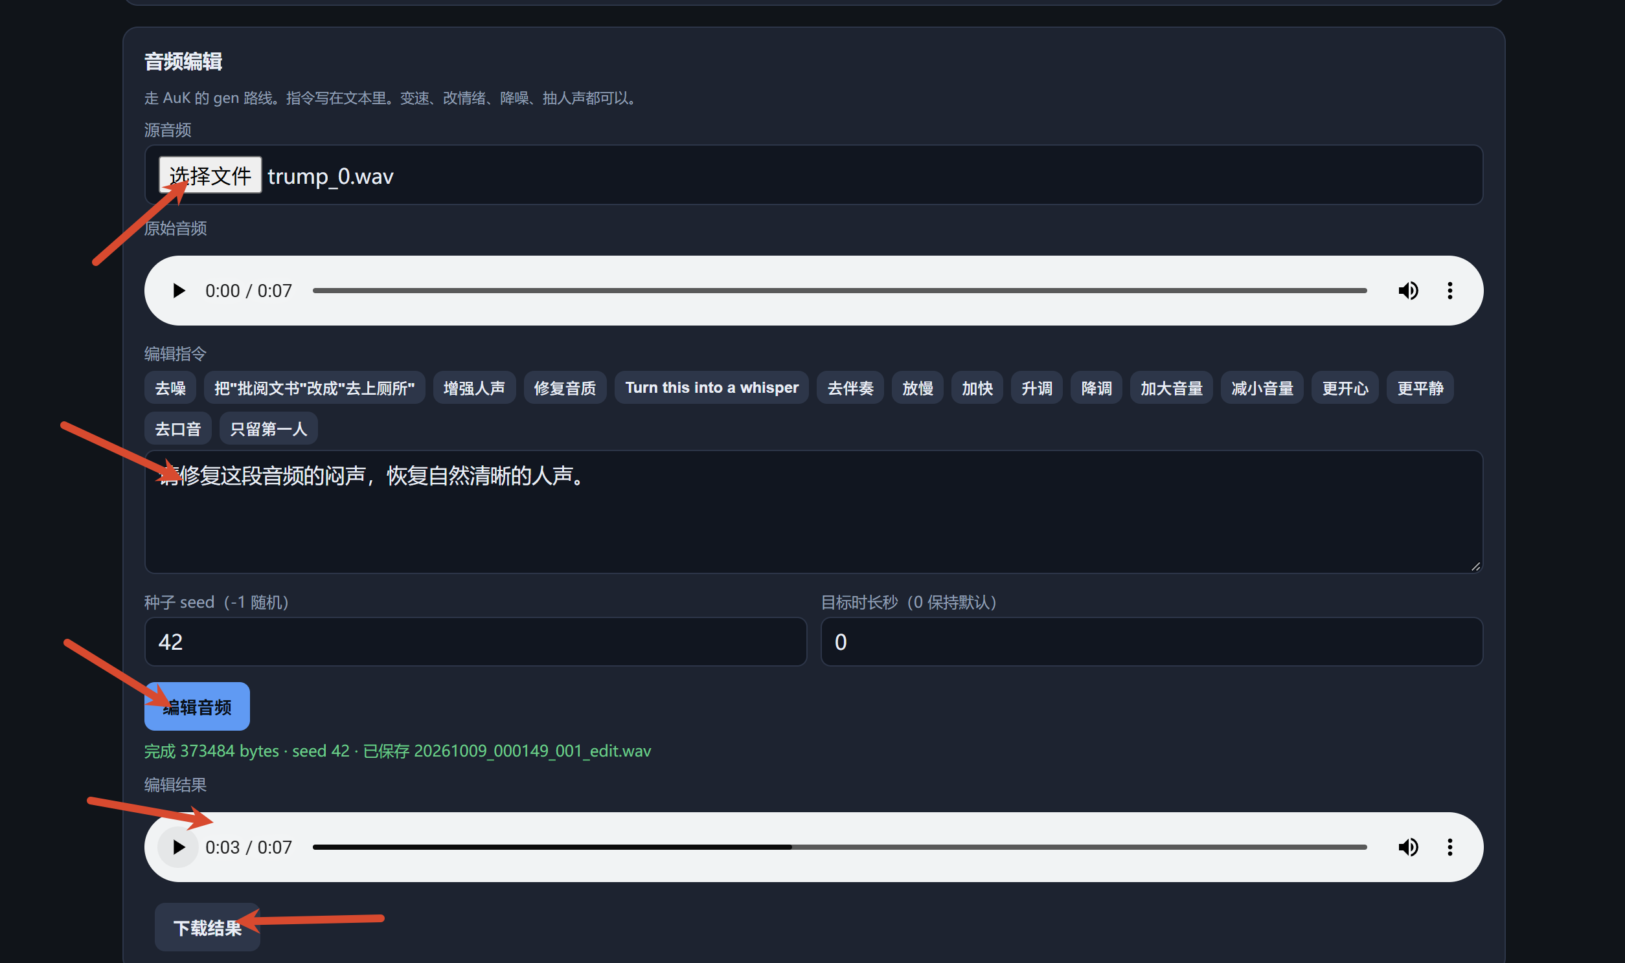Seek on the original audio progress bar
Image resolution: width=1625 pixels, height=963 pixels.
(x=839, y=291)
